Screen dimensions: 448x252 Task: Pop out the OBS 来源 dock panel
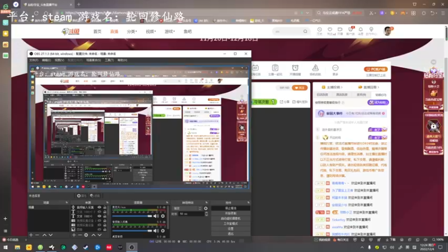108,203
